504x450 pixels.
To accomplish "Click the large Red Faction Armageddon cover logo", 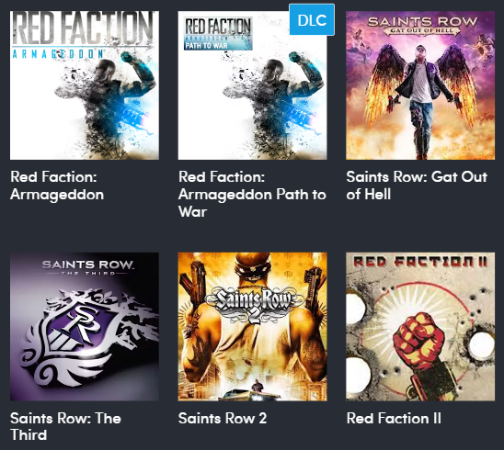I will [82, 35].
